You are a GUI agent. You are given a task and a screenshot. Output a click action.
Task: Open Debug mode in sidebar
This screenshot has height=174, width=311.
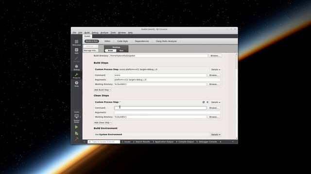pos(76,68)
